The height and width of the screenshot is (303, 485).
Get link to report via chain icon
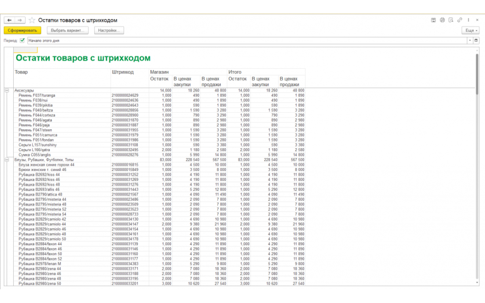pyautogui.click(x=460, y=20)
